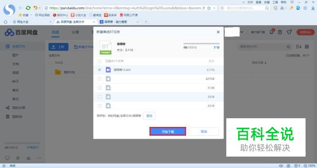This screenshot has height=168, width=317.
Task: Click the clipboard icon beside the bell
Action: tap(280, 32)
